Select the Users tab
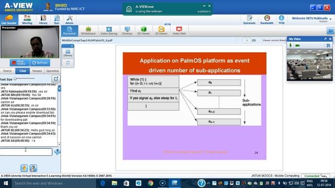 pos(7,71)
